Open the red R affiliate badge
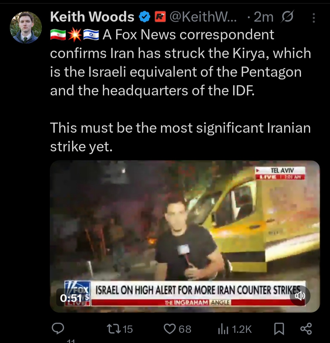The height and width of the screenshot is (343, 330). pos(160,17)
